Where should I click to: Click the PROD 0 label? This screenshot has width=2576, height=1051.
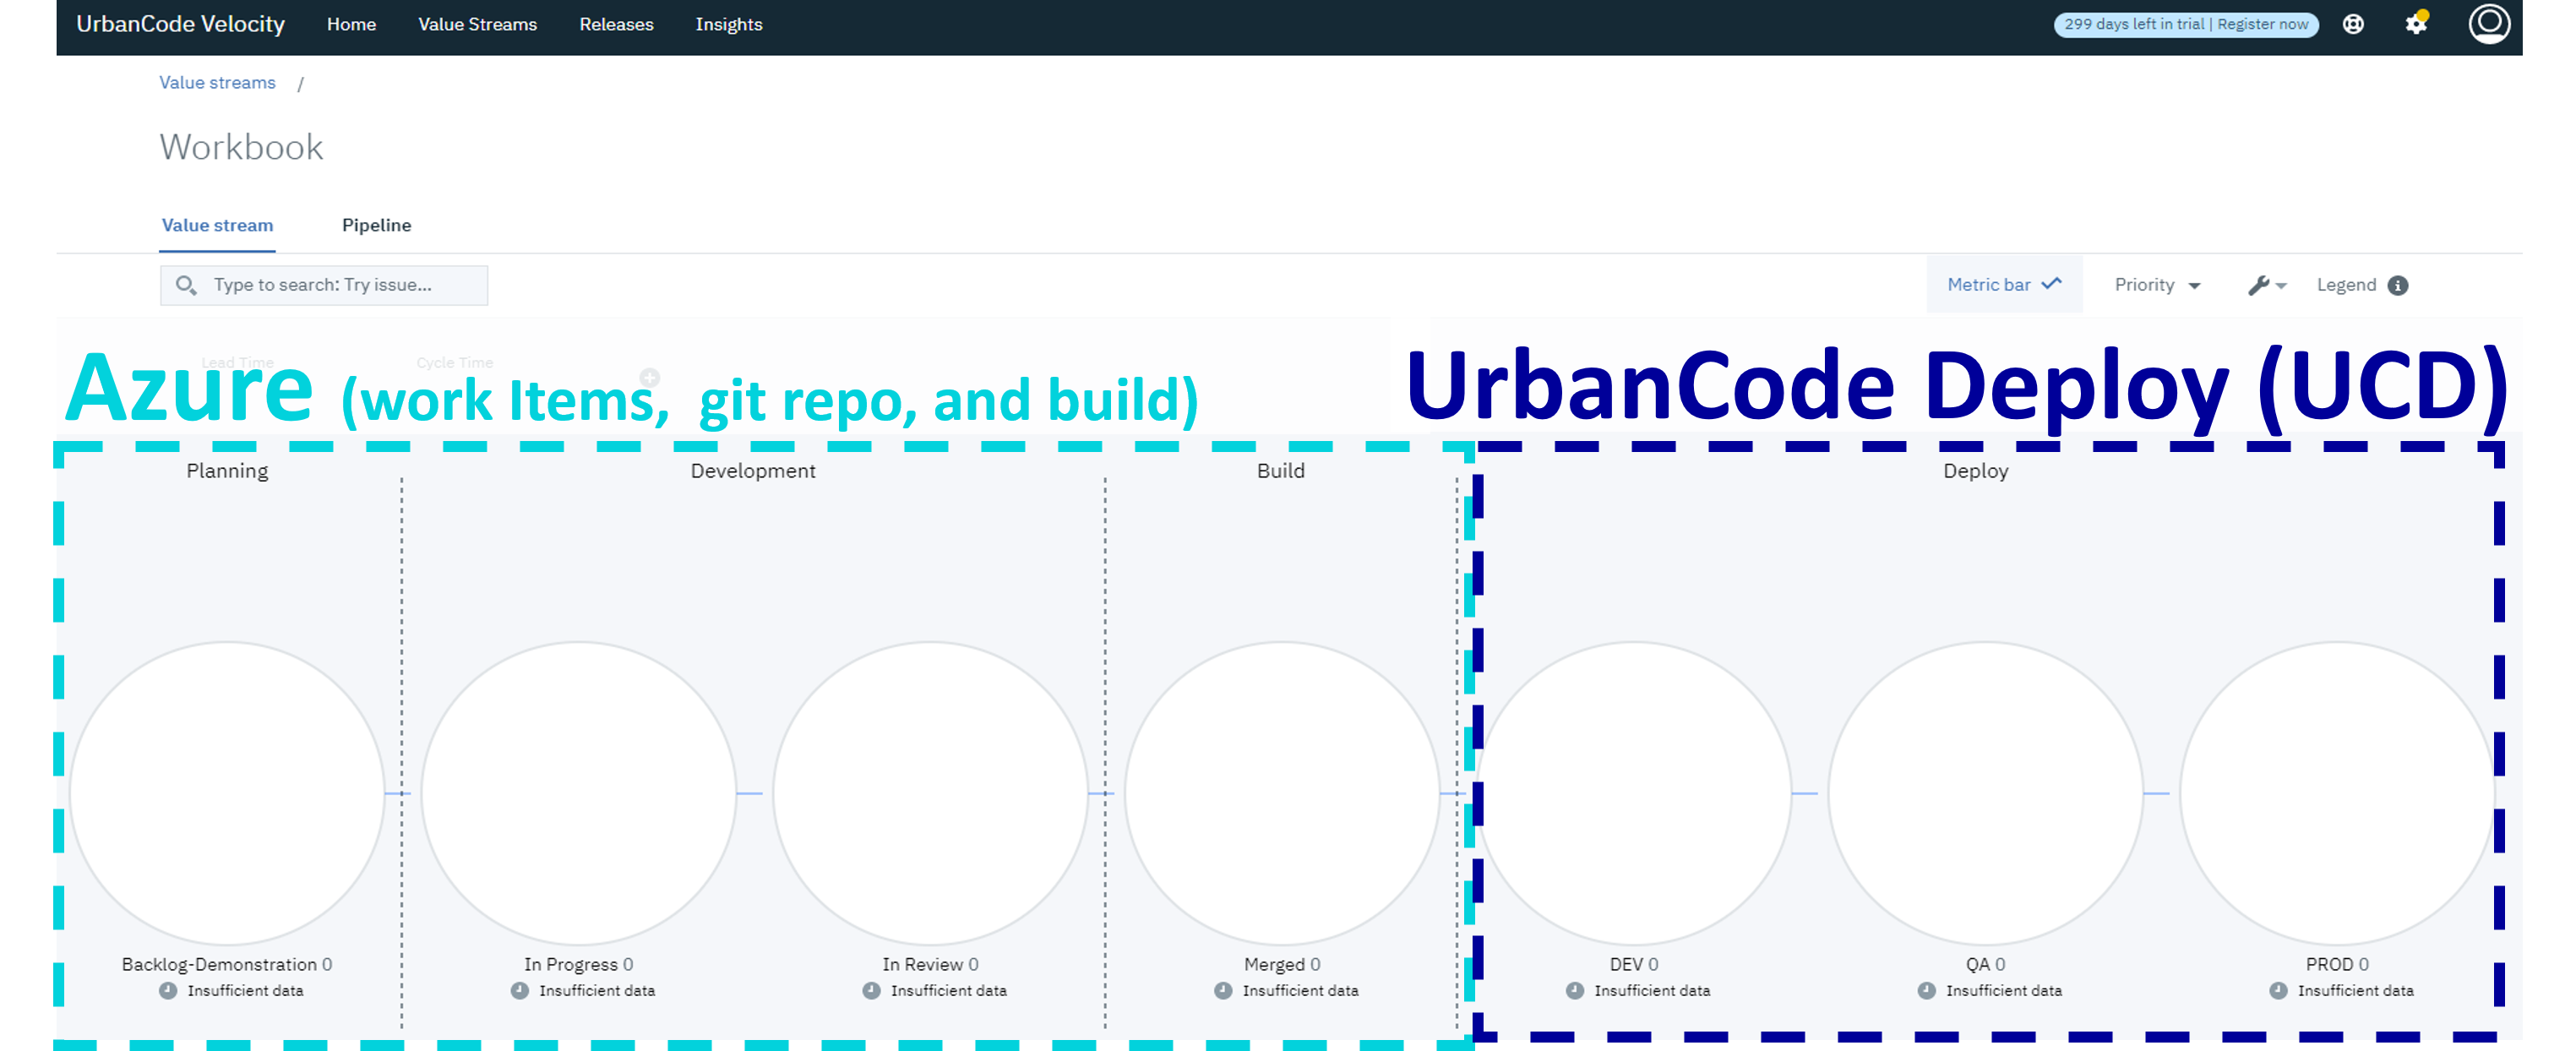click(2337, 964)
